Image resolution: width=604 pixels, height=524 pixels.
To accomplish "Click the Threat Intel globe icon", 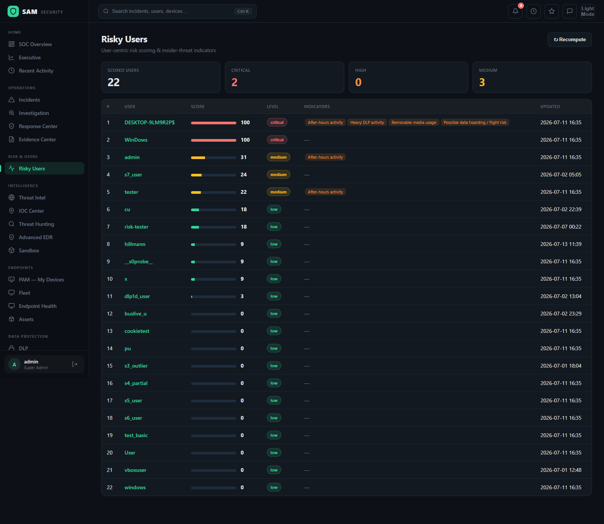I will 12,198.
